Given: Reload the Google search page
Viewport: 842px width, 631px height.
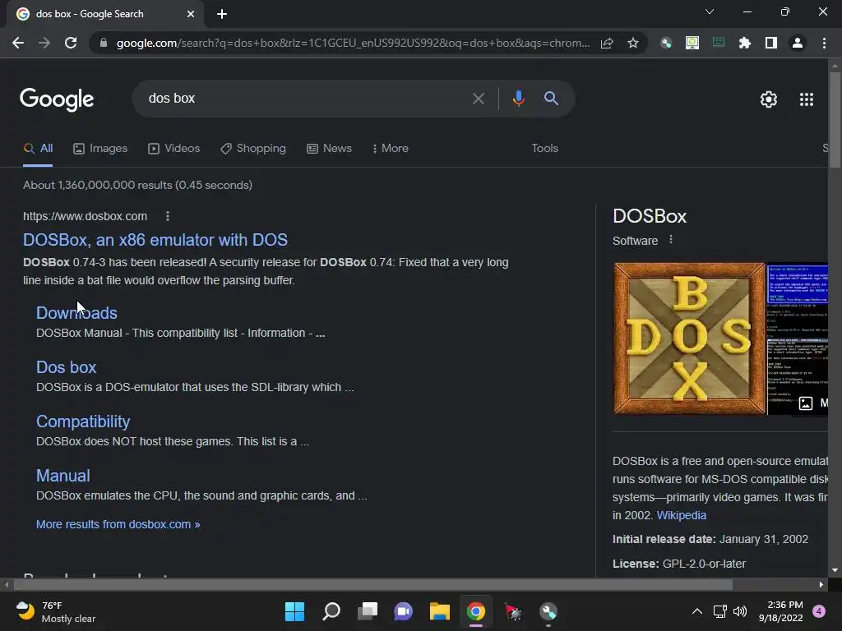Looking at the screenshot, I should [71, 43].
